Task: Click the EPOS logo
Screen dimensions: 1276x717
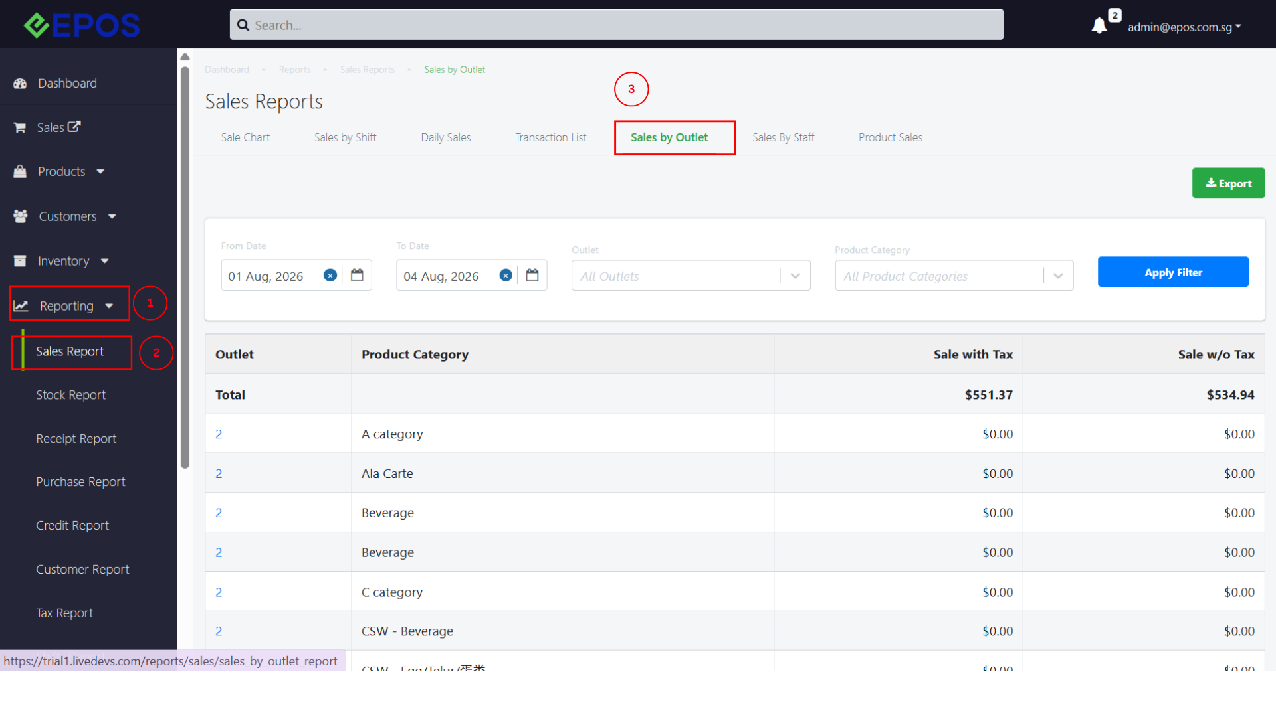Action: click(x=82, y=25)
